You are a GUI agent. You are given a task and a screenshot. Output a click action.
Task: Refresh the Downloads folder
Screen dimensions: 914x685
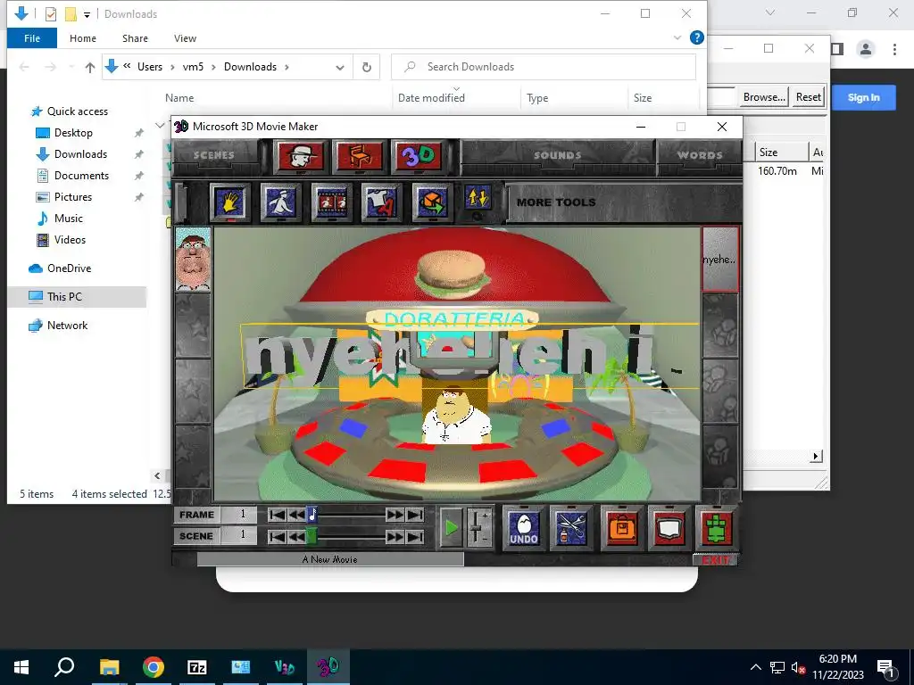(367, 67)
